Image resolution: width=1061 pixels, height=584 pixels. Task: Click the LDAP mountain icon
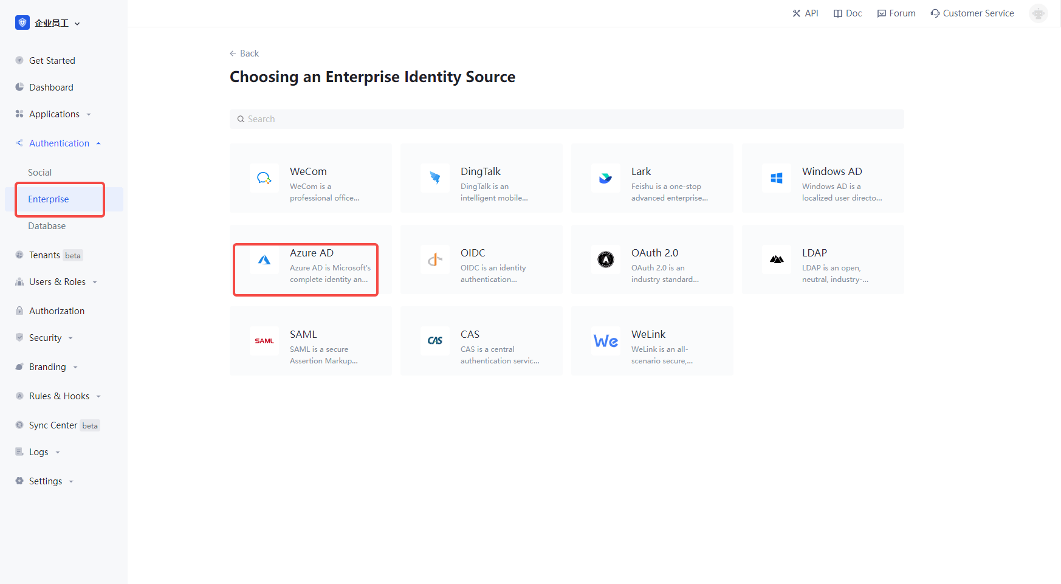(x=777, y=260)
